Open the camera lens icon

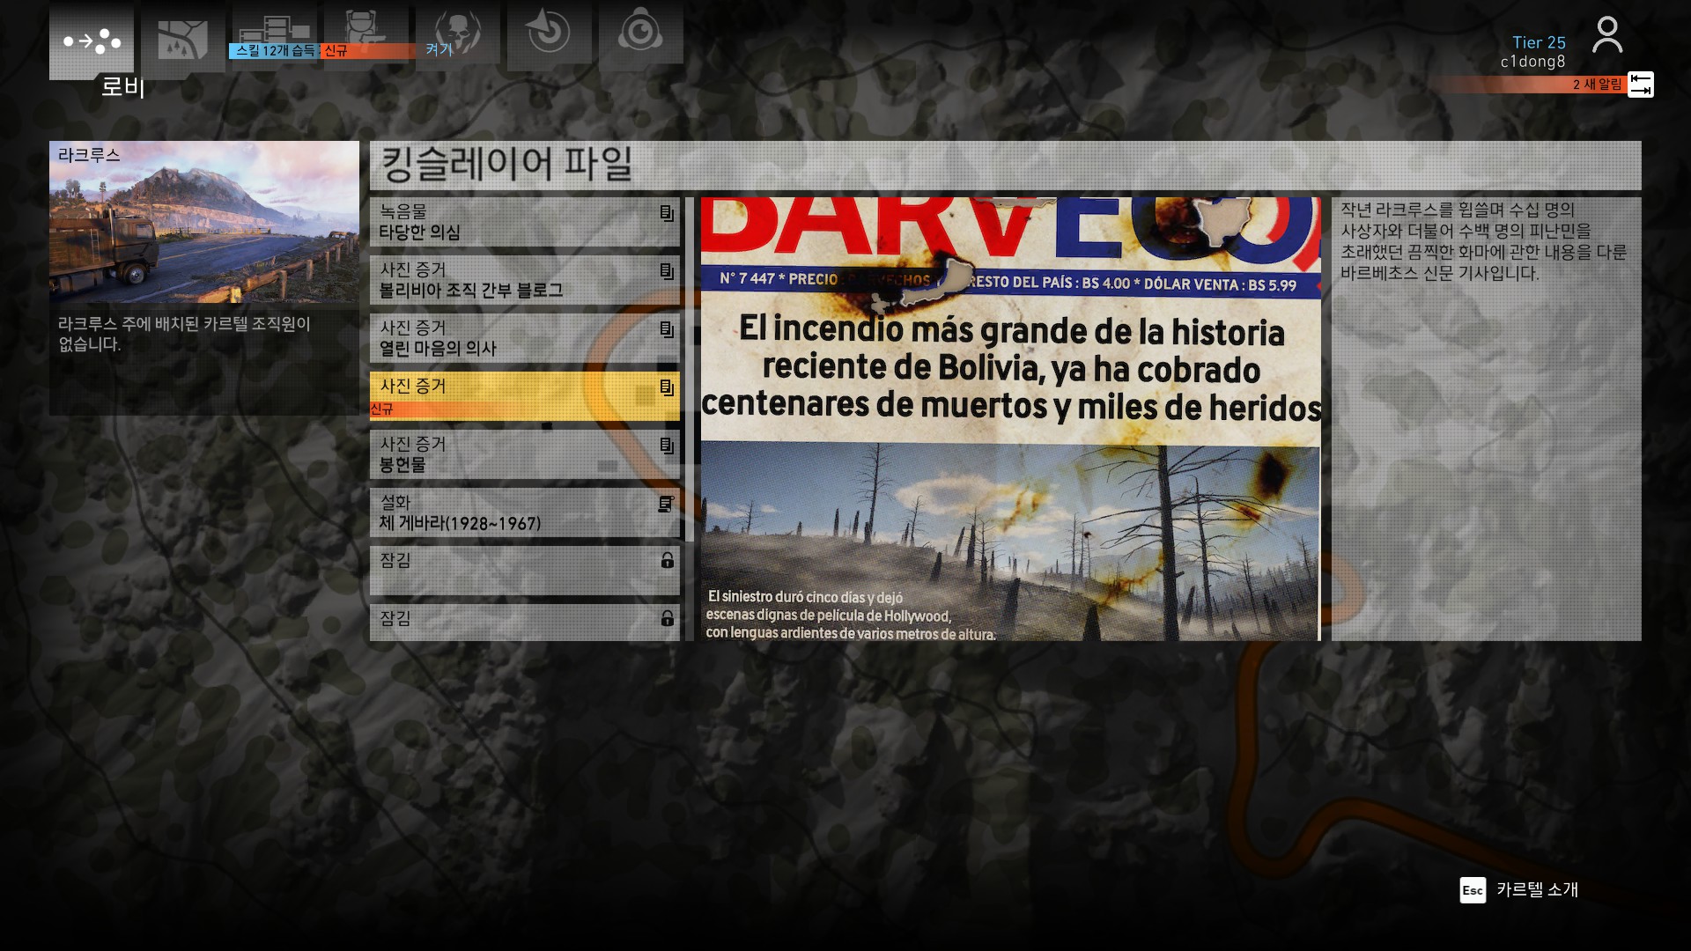640,33
